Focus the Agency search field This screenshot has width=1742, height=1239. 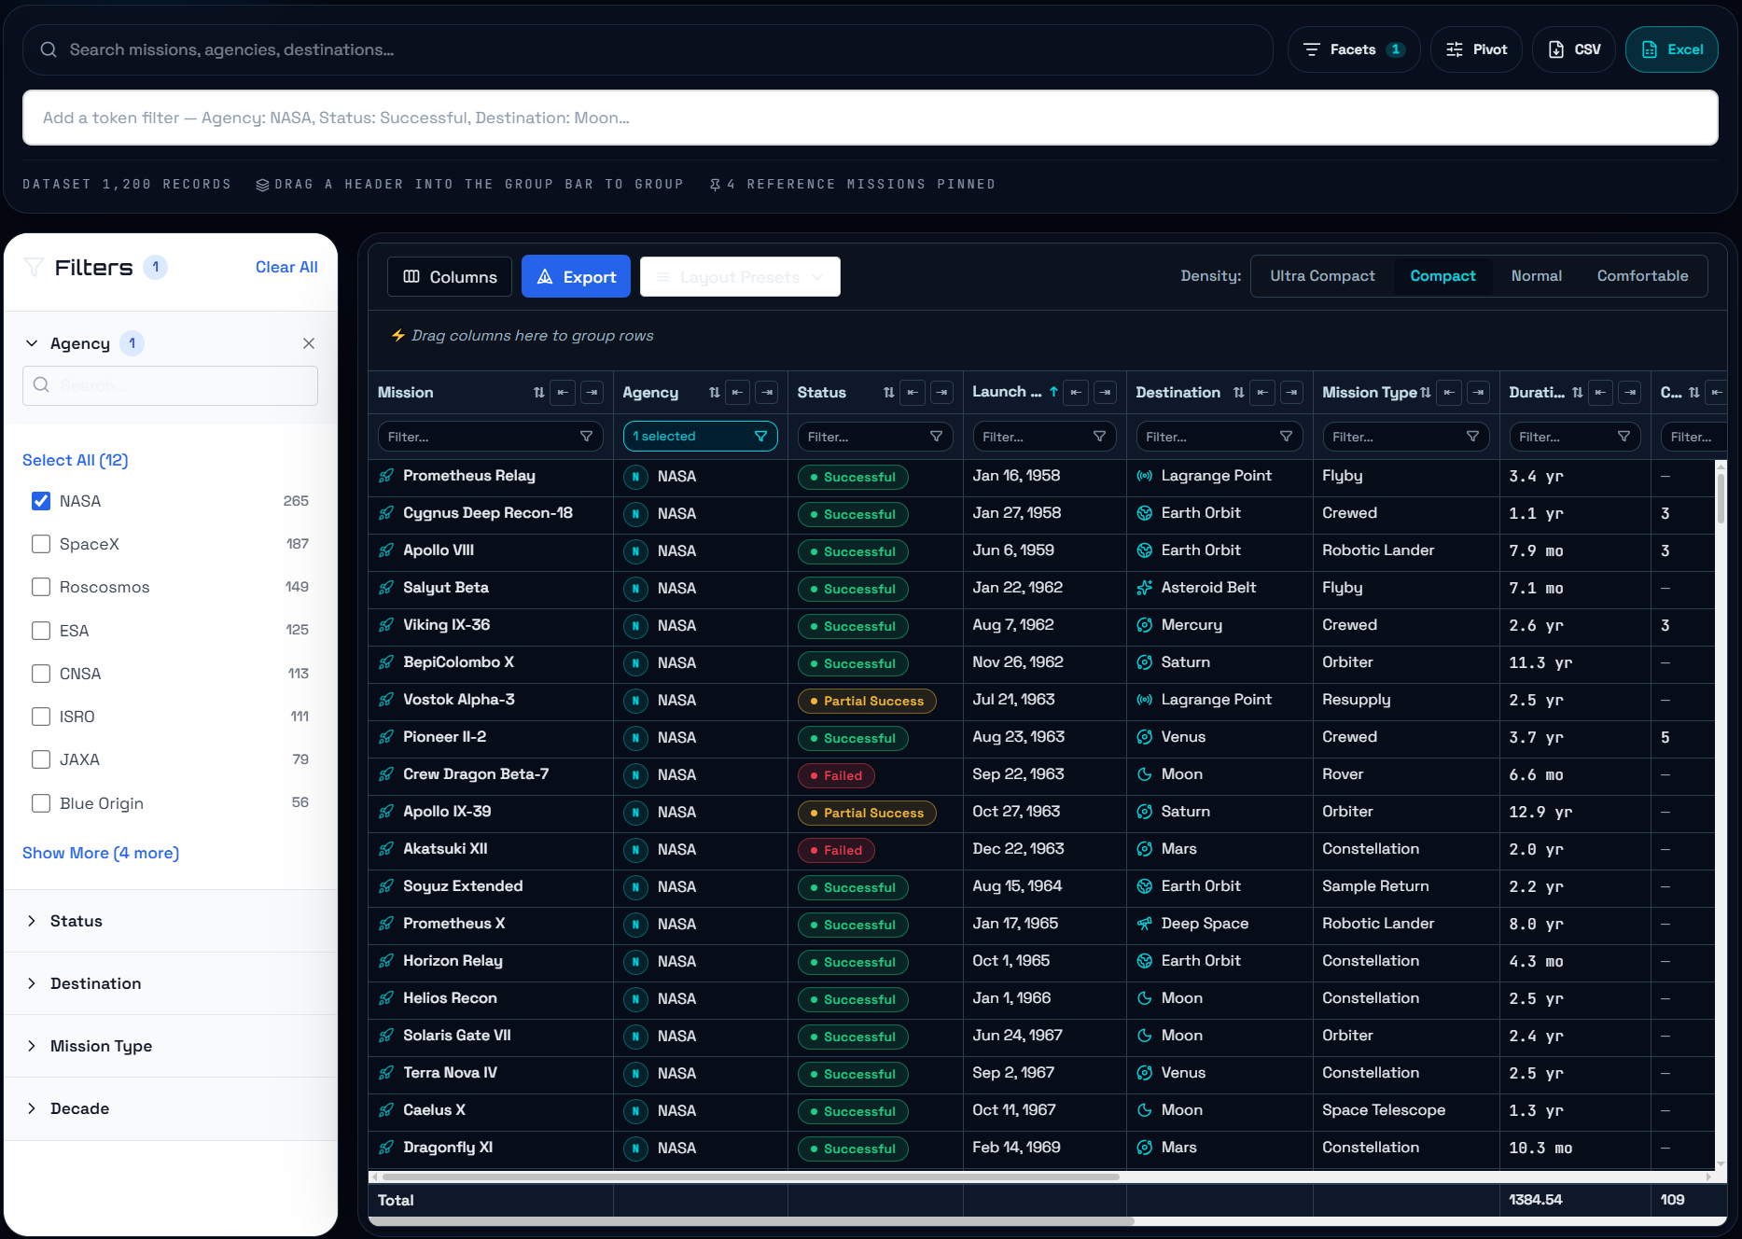tap(170, 385)
